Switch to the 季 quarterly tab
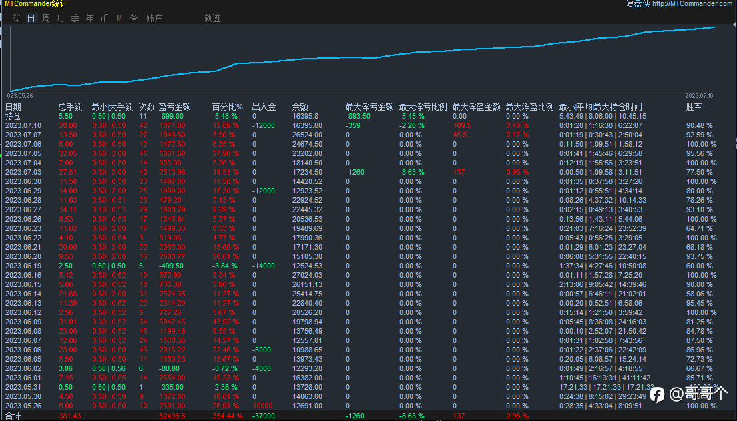737x421 pixels. click(75, 18)
